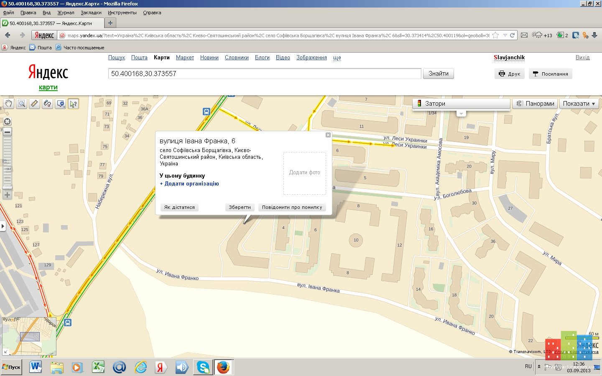Bookmark page with the star icon
Screen dimensions: 602x376
[495, 36]
